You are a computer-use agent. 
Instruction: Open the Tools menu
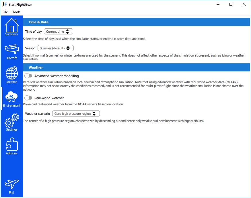pyautogui.click(x=16, y=12)
